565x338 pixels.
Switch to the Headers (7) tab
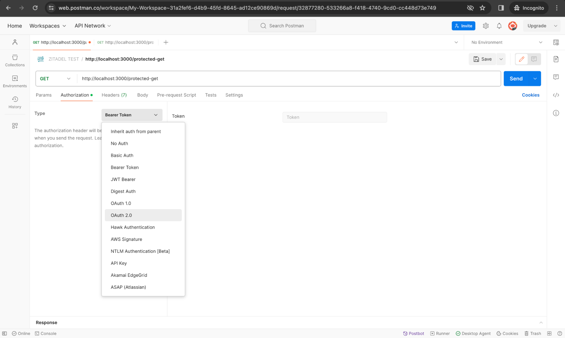114,95
